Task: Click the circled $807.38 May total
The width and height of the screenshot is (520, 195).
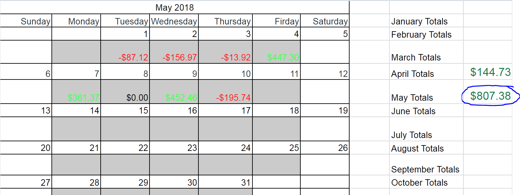Action: 490,96
